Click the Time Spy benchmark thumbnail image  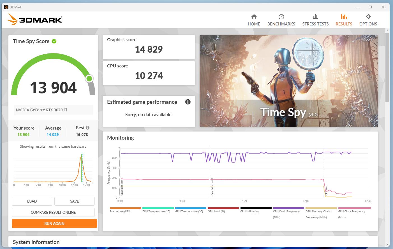pos(288,81)
